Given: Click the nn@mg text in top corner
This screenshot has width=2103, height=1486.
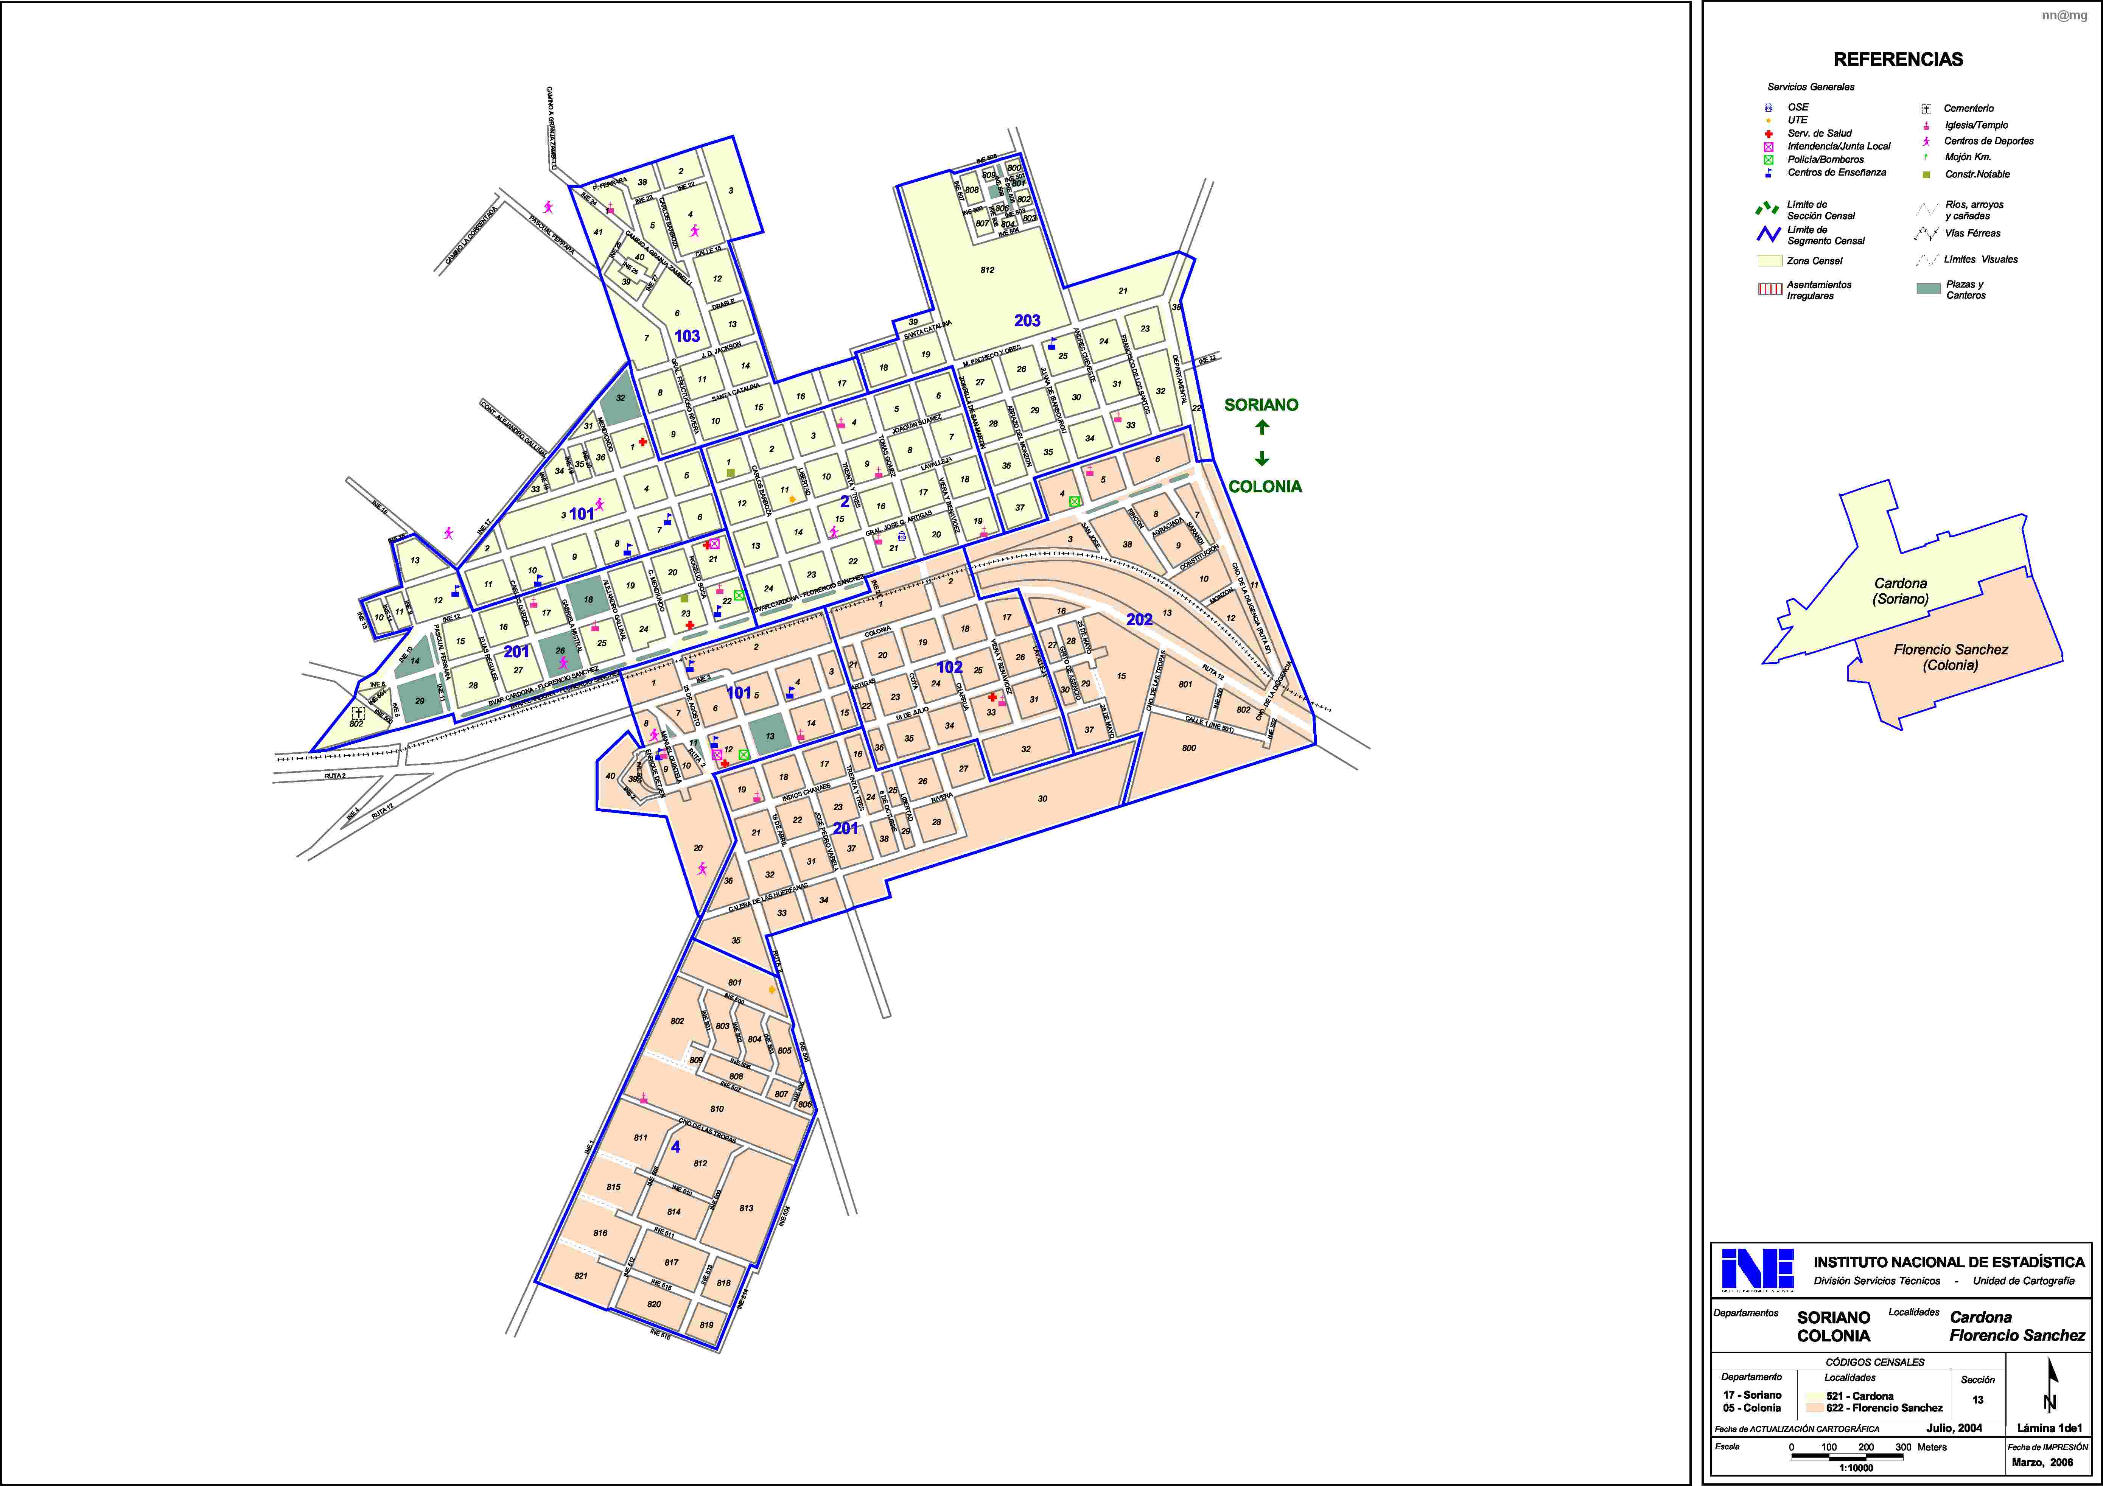Looking at the screenshot, I should click(2064, 16).
